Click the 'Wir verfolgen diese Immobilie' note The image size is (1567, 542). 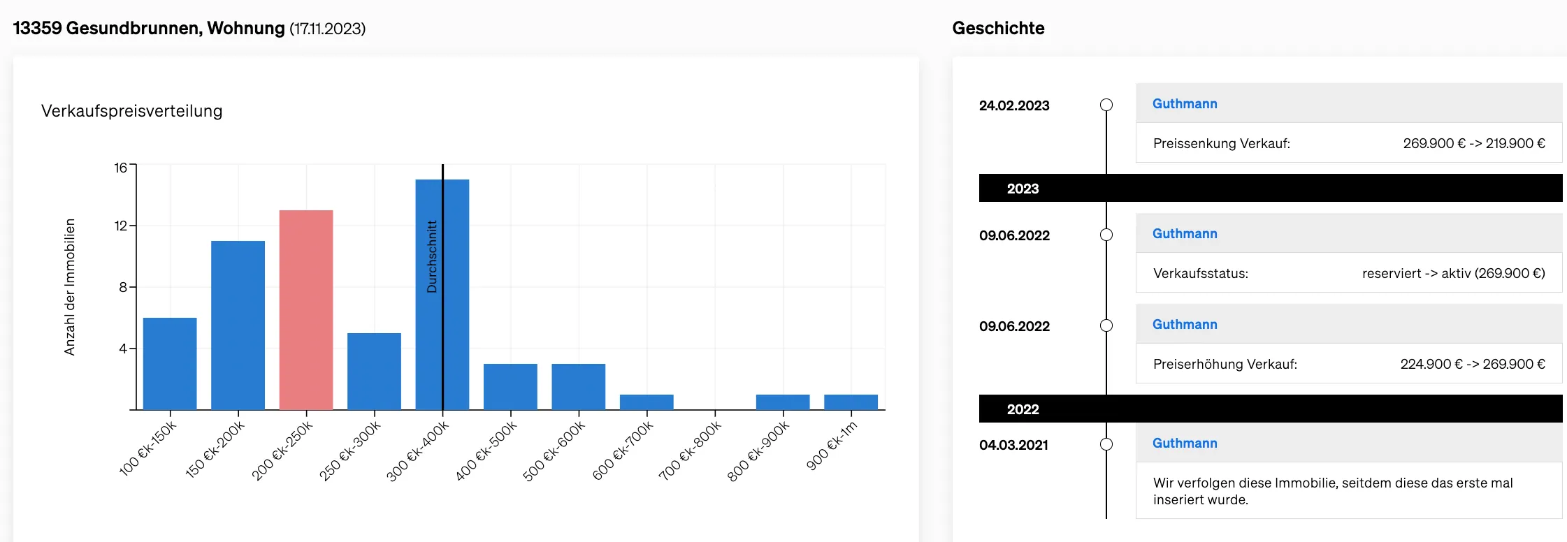click(x=1333, y=491)
